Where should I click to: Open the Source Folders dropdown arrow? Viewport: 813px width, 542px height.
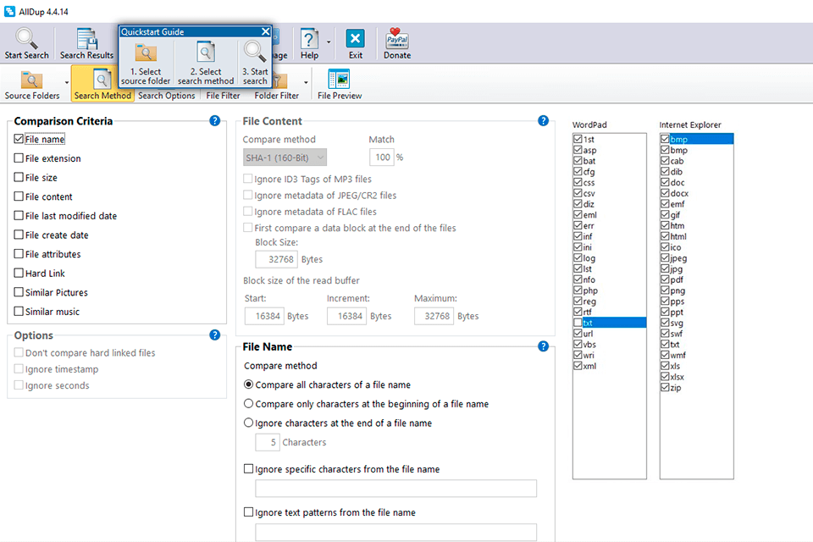click(65, 84)
